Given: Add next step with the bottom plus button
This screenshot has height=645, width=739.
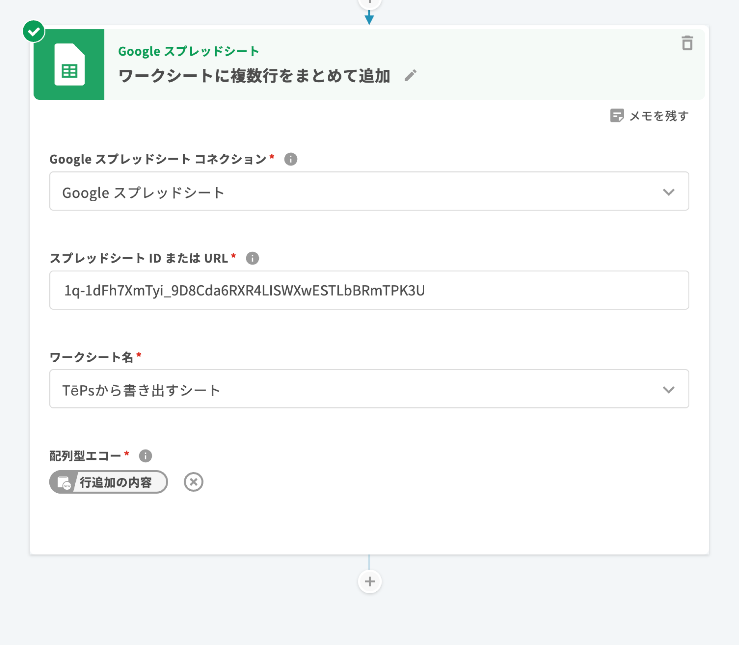Looking at the screenshot, I should click(369, 581).
